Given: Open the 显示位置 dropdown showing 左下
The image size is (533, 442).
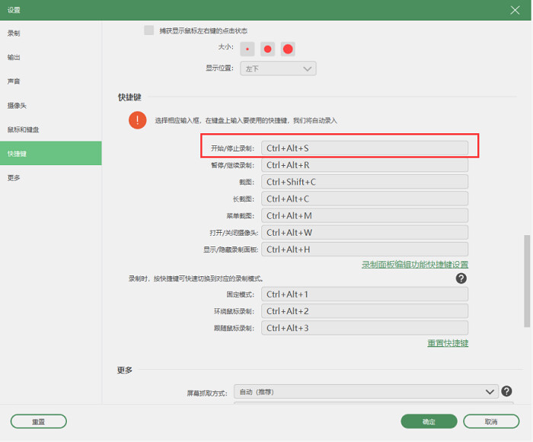Looking at the screenshot, I should 278,68.
